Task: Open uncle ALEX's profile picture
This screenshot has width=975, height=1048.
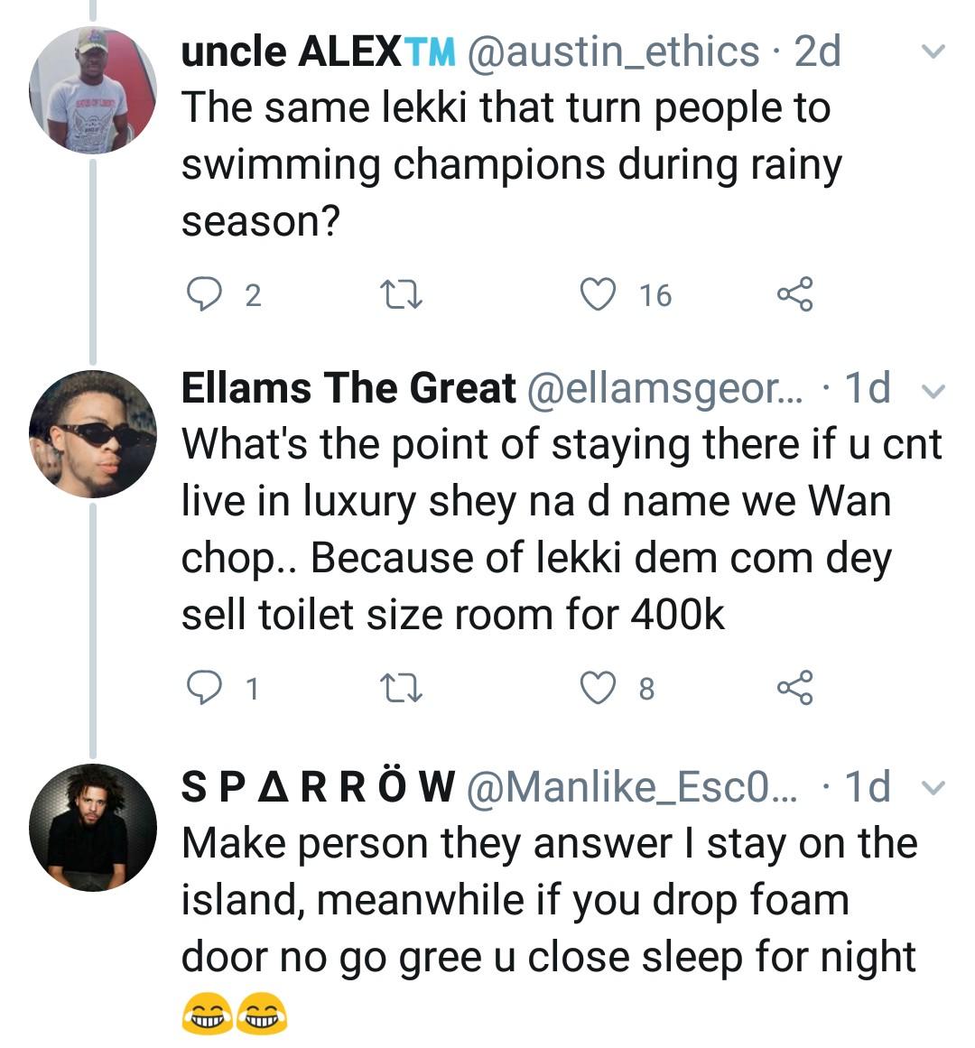Action: point(92,90)
